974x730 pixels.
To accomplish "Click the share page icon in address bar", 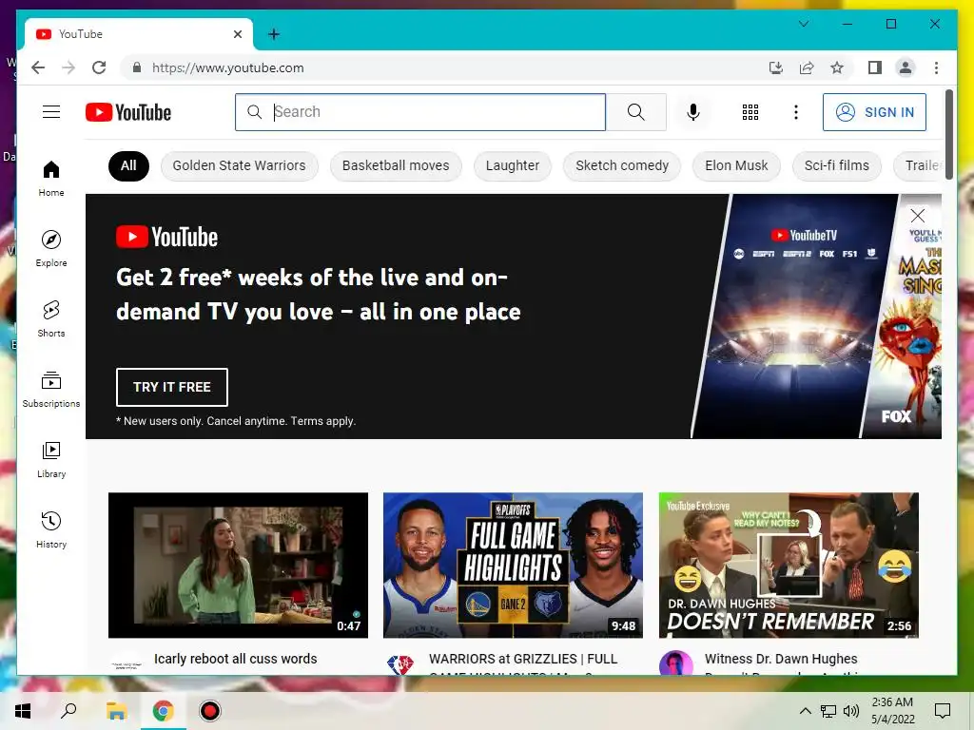I will pyautogui.click(x=807, y=67).
